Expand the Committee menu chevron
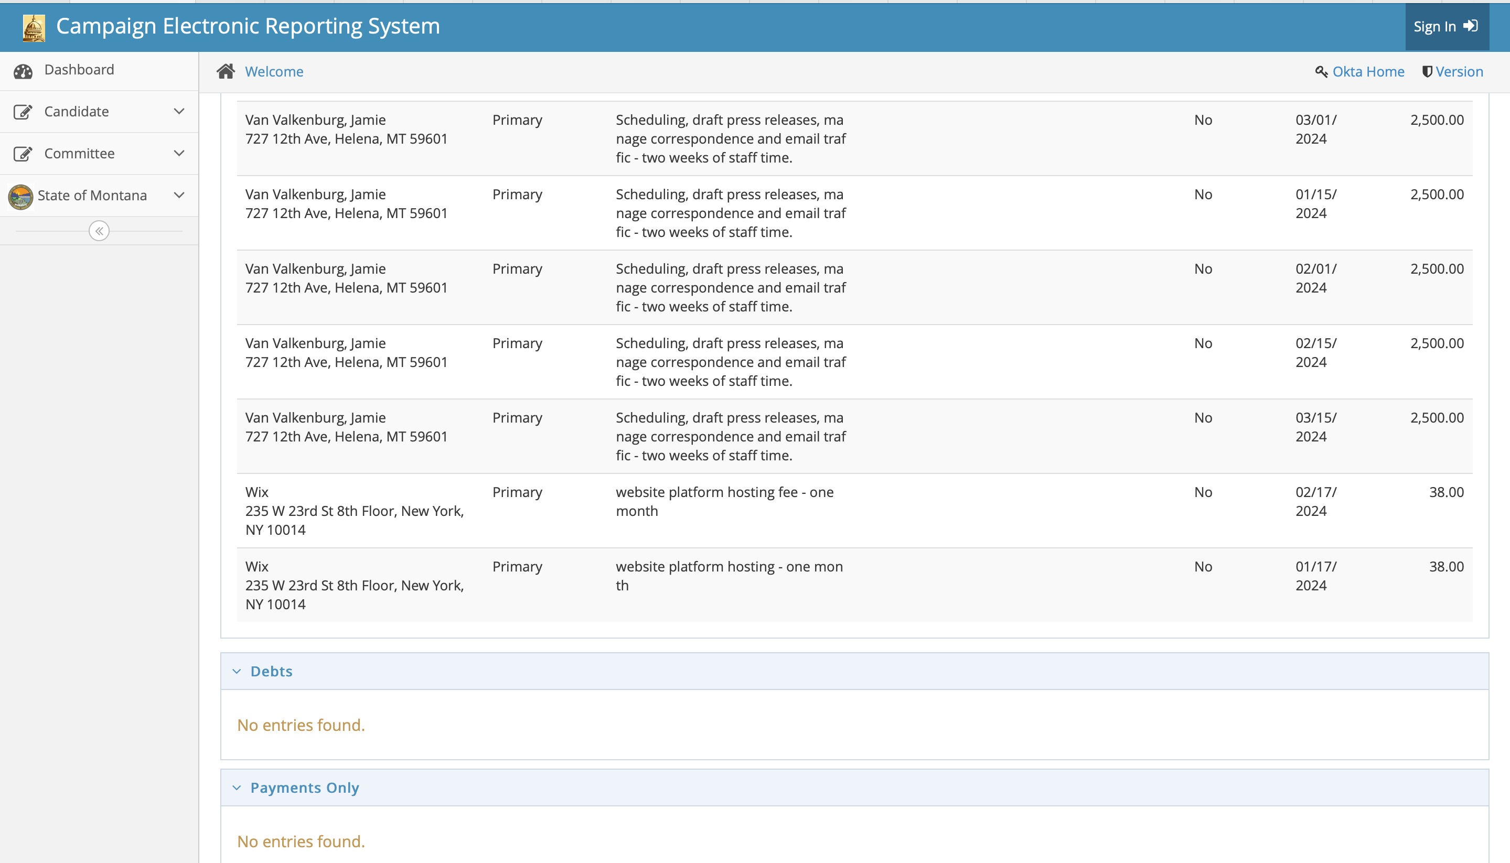Image resolution: width=1510 pixels, height=863 pixels. coord(179,154)
